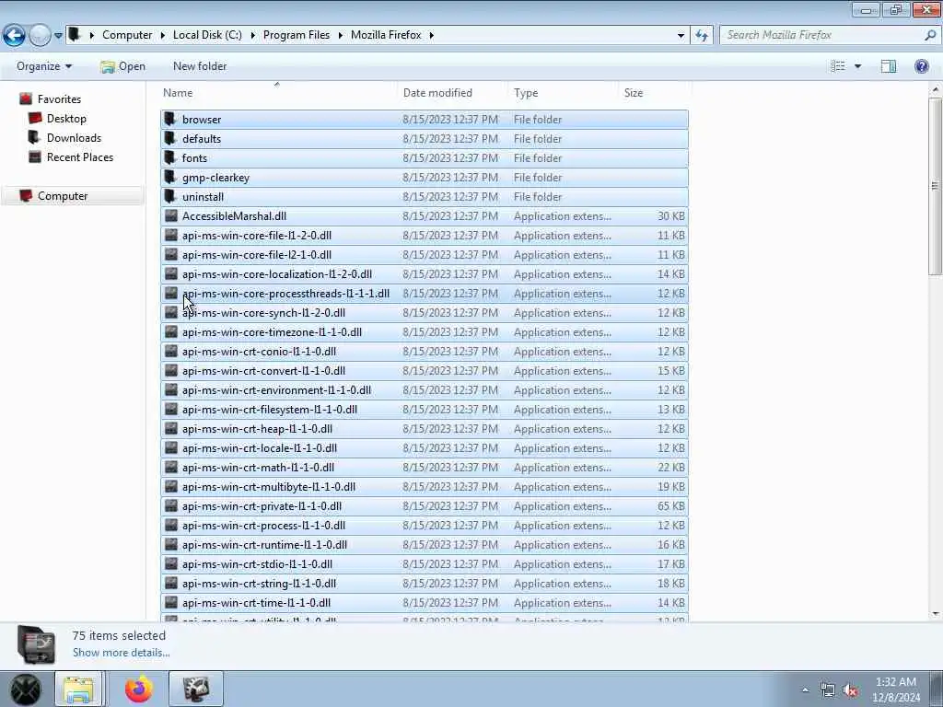Select api-ms-win-crt-private-l1-1-0.dll file name

(262, 506)
